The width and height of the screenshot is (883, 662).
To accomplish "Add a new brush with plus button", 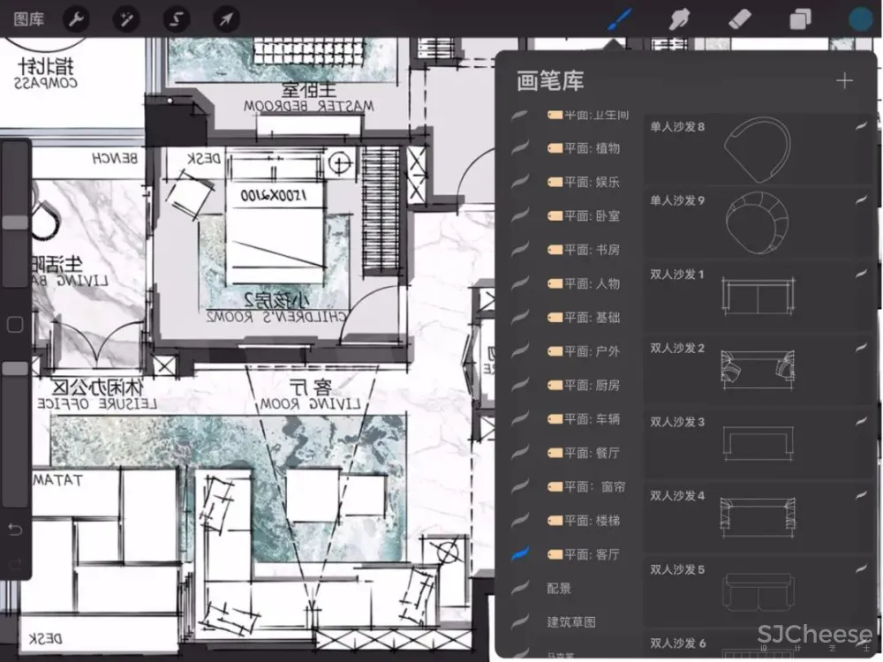I will [845, 81].
